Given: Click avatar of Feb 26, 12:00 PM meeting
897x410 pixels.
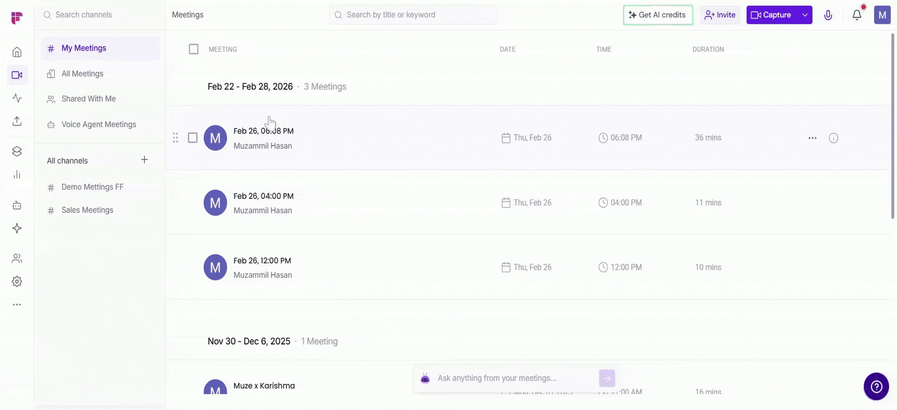Looking at the screenshot, I should [x=215, y=267].
